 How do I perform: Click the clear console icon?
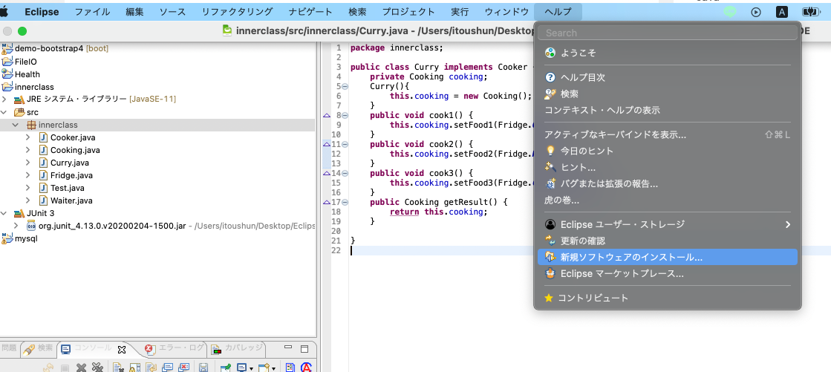[x=117, y=368]
